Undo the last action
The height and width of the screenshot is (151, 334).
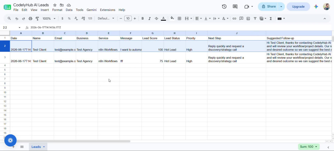(17, 18)
